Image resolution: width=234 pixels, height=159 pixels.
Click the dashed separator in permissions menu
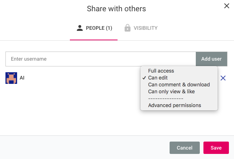point(166,98)
